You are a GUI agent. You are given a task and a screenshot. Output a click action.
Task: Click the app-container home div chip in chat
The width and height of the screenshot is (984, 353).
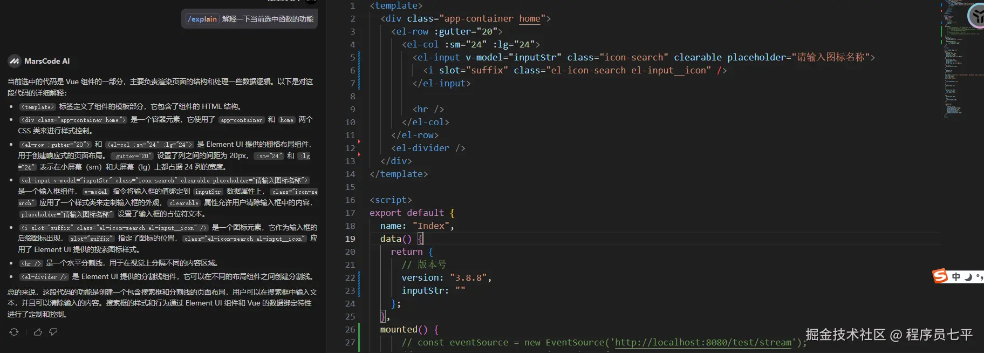click(73, 120)
